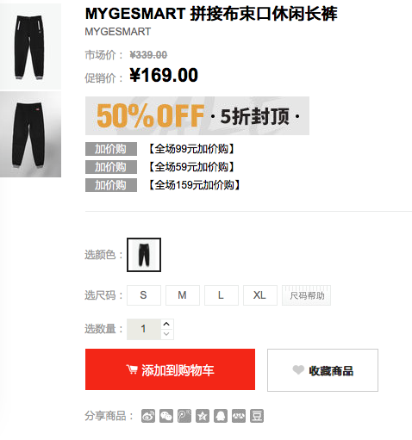Image resolution: width=412 pixels, height=440 pixels.
Task: Click 收藏商品 favorite button
Action: point(322,370)
